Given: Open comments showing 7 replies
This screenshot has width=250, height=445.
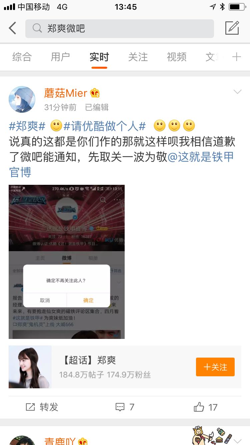Looking at the screenshot, I should (x=125, y=407).
